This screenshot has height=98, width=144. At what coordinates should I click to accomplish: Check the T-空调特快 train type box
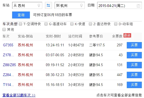tap(20, 24)
